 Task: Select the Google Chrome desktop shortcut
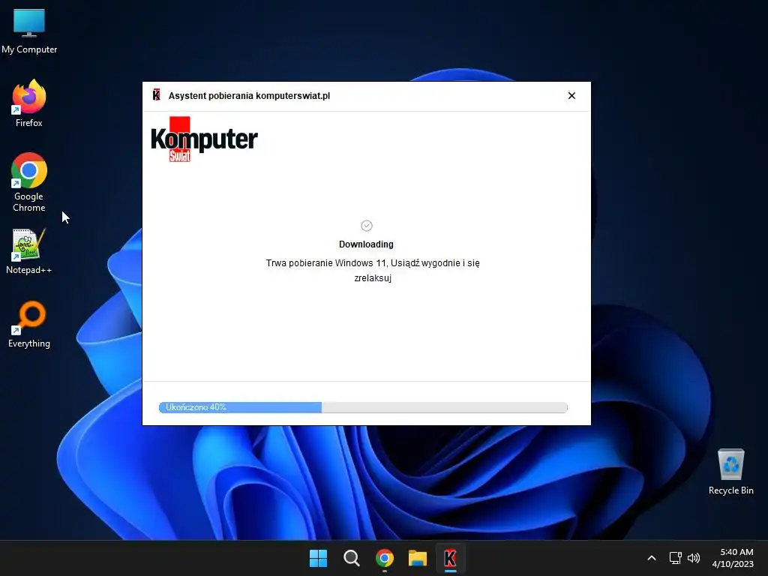point(29,182)
